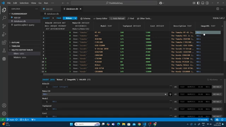Open the Manage gear icon
This screenshot has height=127, width=226.
4,114
